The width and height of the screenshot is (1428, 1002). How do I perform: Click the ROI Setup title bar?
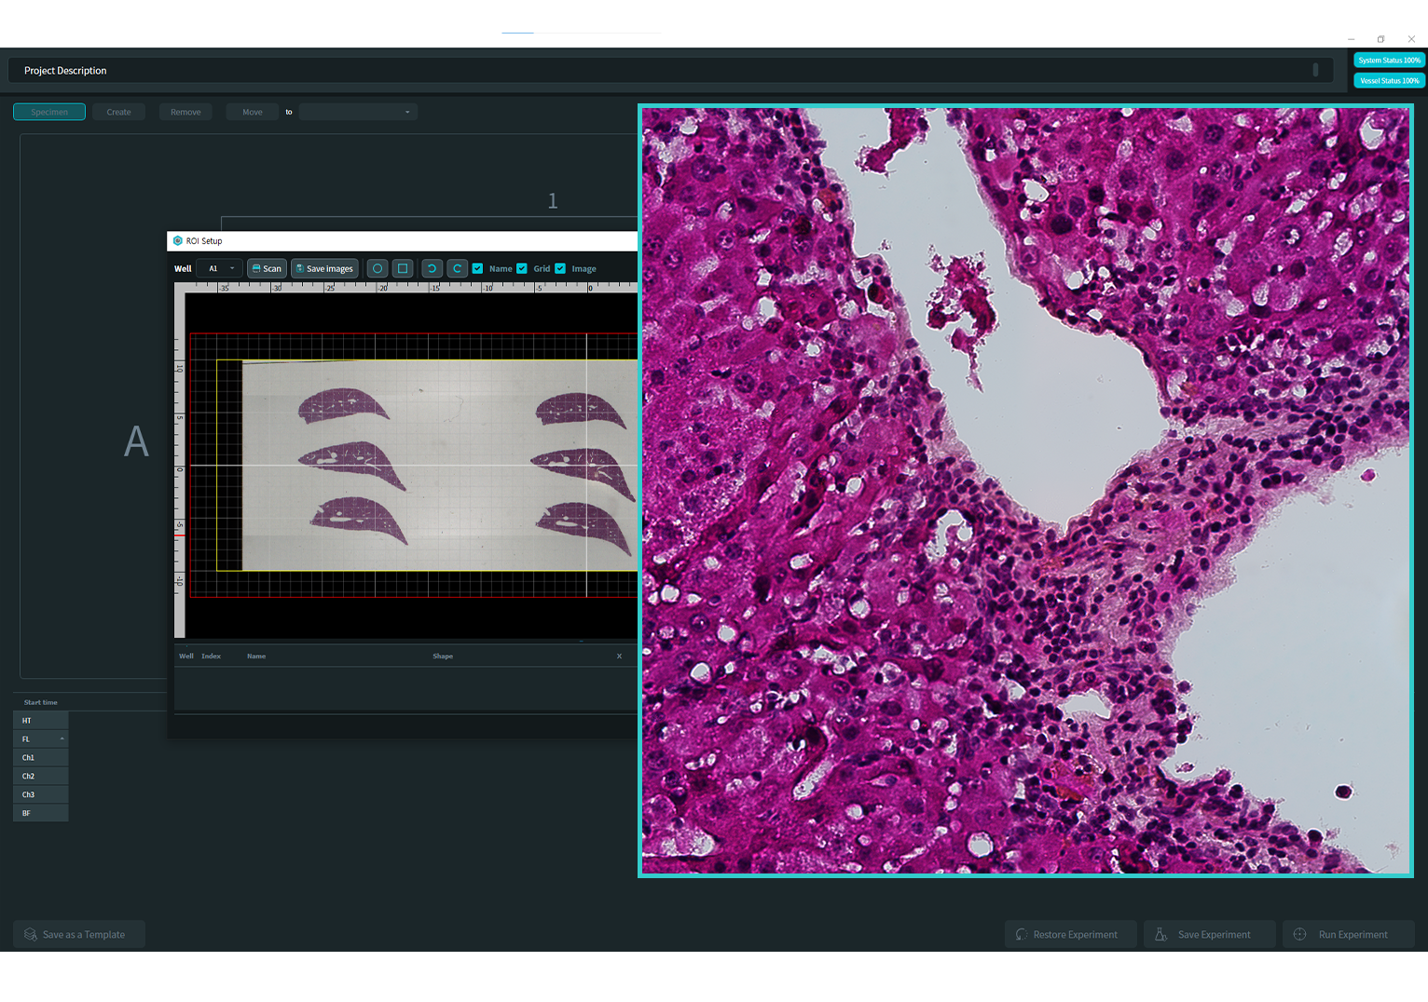[x=402, y=240]
